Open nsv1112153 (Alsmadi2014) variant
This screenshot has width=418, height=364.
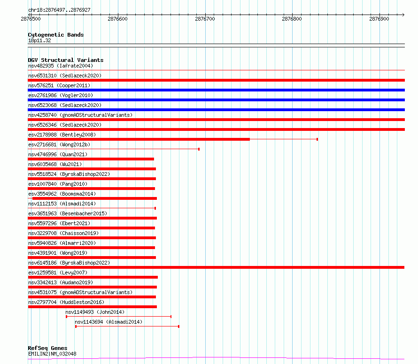click(62, 204)
